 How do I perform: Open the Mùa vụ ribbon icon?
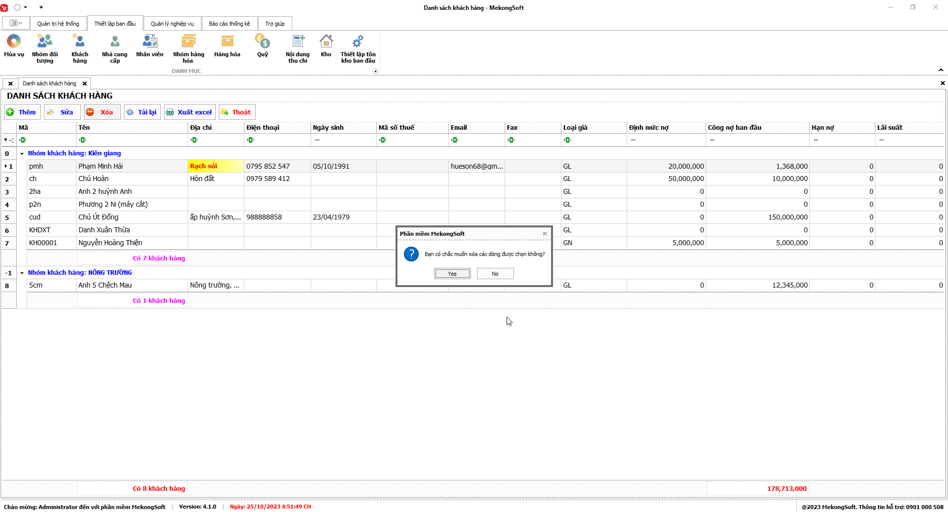click(14, 42)
